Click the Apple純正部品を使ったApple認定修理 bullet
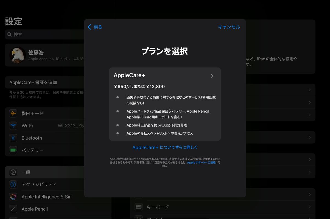The height and width of the screenshot is (219, 330). pyautogui.click(x=157, y=125)
